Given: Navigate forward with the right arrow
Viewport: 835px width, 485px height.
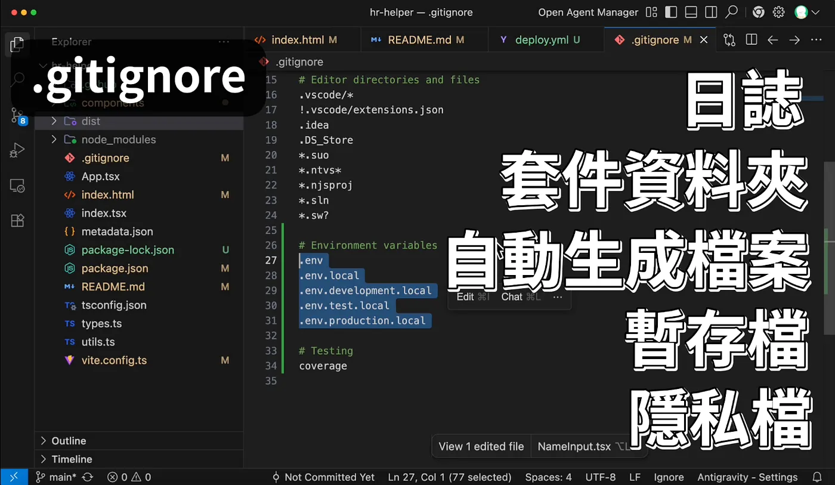Looking at the screenshot, I should coord(794,40).
